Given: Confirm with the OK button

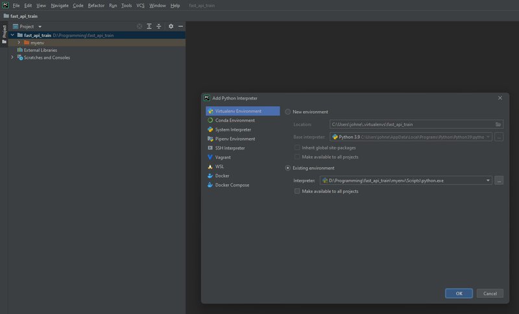Looking at the screenshot, I should pyautogui.click(x=459, y=293).
